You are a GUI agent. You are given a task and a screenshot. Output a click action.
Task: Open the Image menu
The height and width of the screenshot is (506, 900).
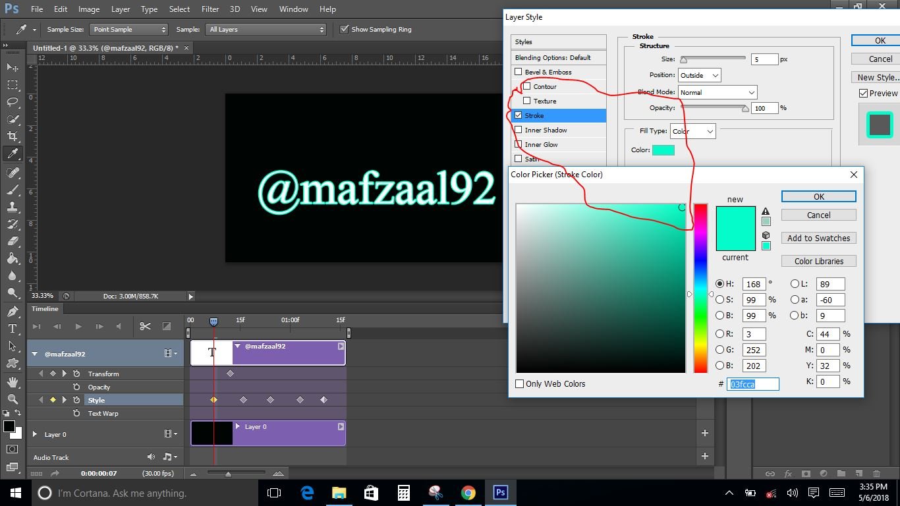[x=89, y=9]
